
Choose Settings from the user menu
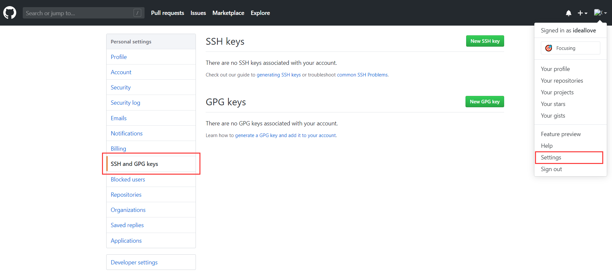coord(551,157)
